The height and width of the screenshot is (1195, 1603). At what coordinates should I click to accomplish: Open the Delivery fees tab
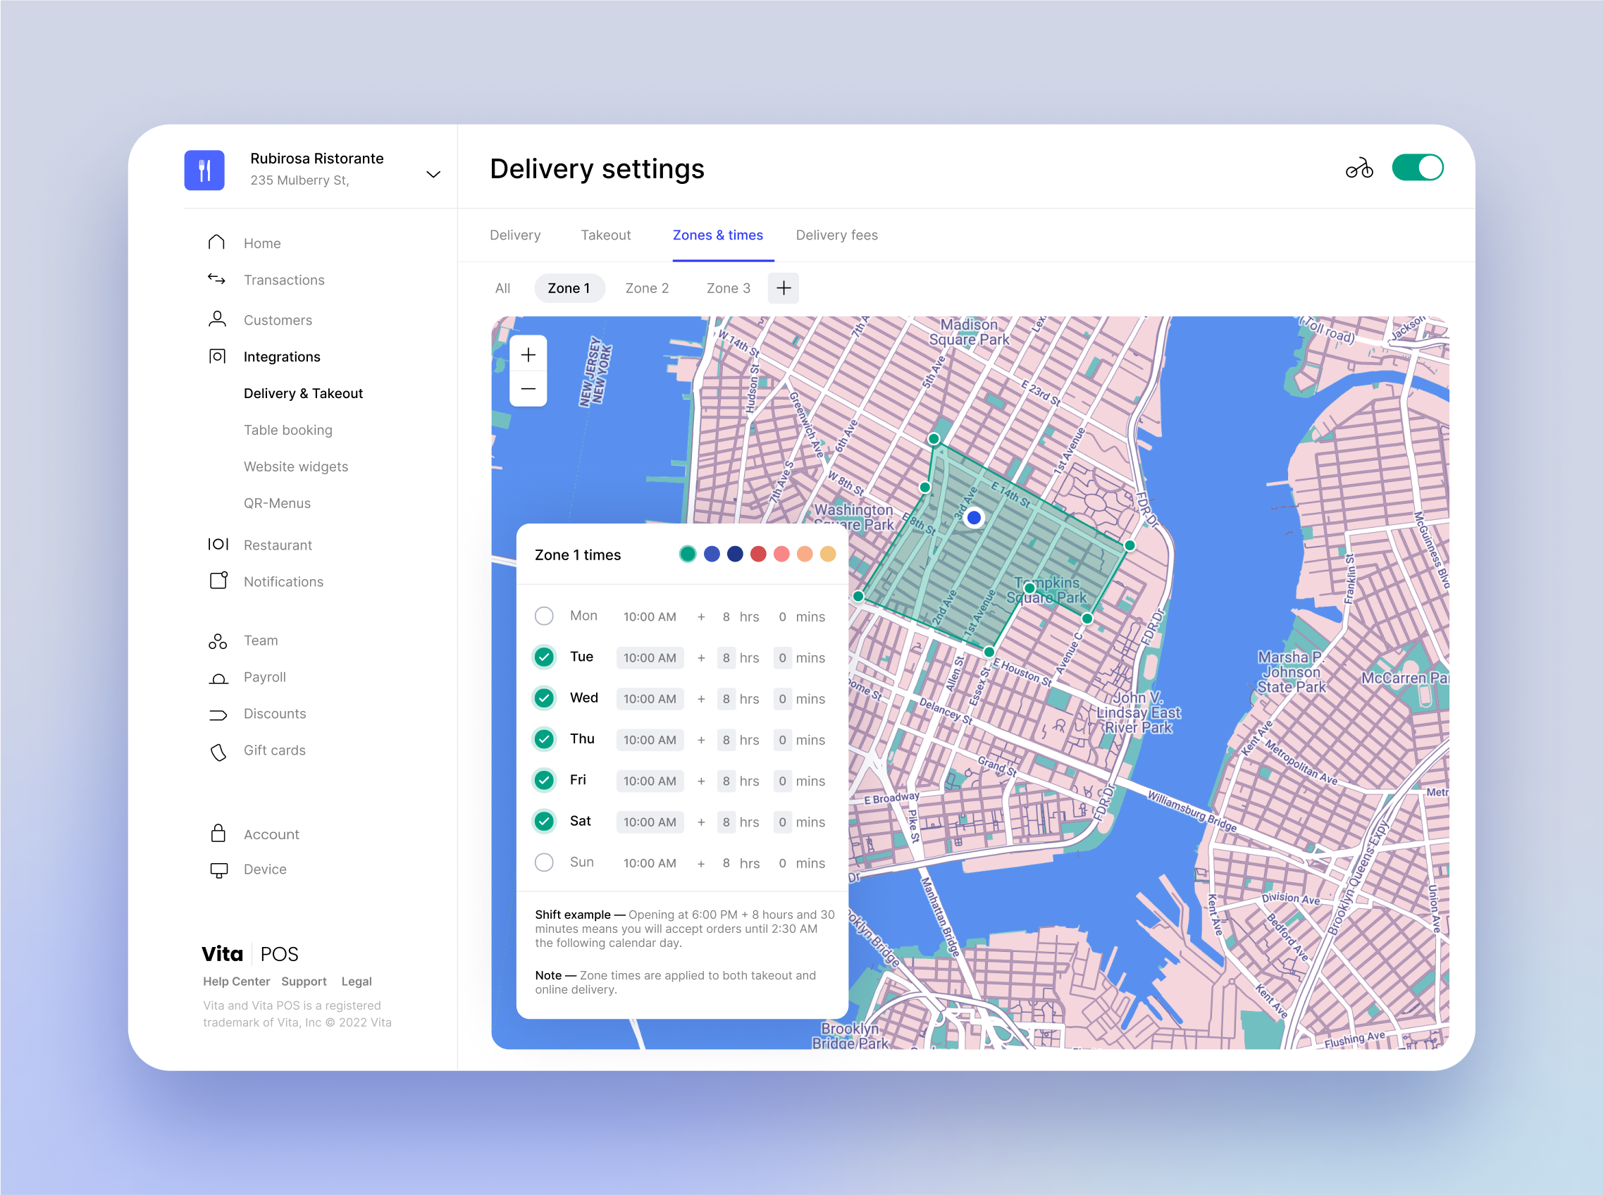coord(836,235)
